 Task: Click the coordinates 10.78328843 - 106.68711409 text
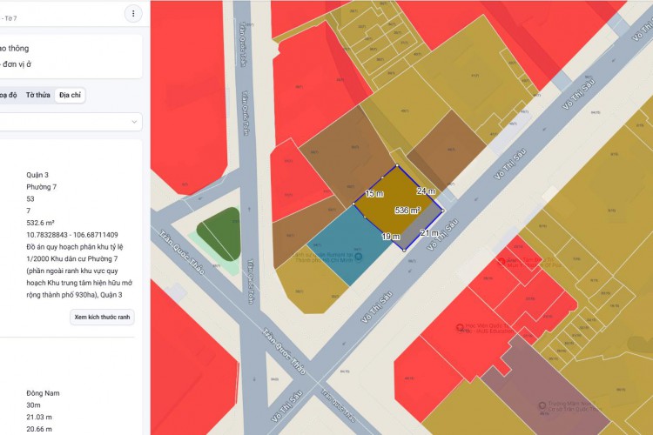pos(72,235)
